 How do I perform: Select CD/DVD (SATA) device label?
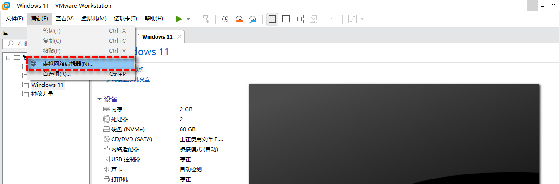click(x=132, y=139)
